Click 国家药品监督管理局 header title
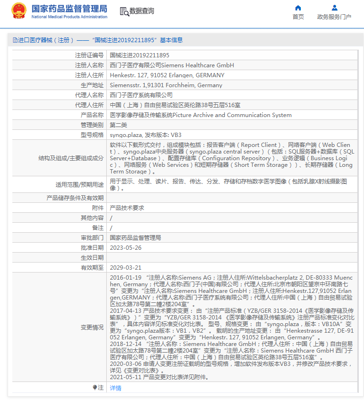The image size is (364, 400). pos(69,9)
